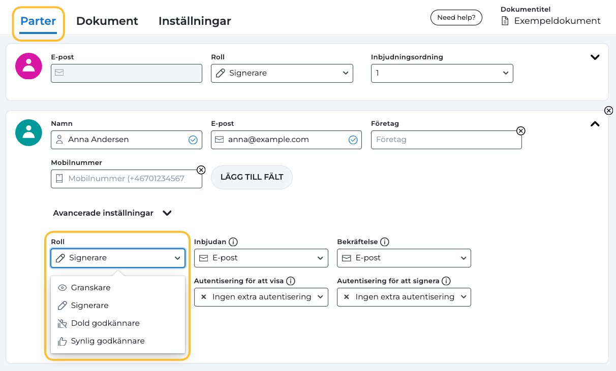Delete the second party with the corner X icon
This screenshot has width=616, height=371.
[x=608, y=111]
